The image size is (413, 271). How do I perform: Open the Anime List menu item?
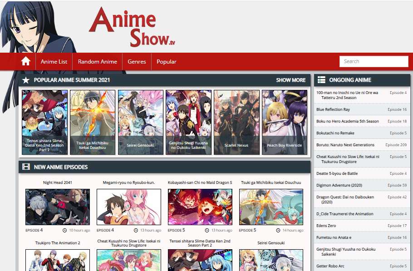click(54, 61)
